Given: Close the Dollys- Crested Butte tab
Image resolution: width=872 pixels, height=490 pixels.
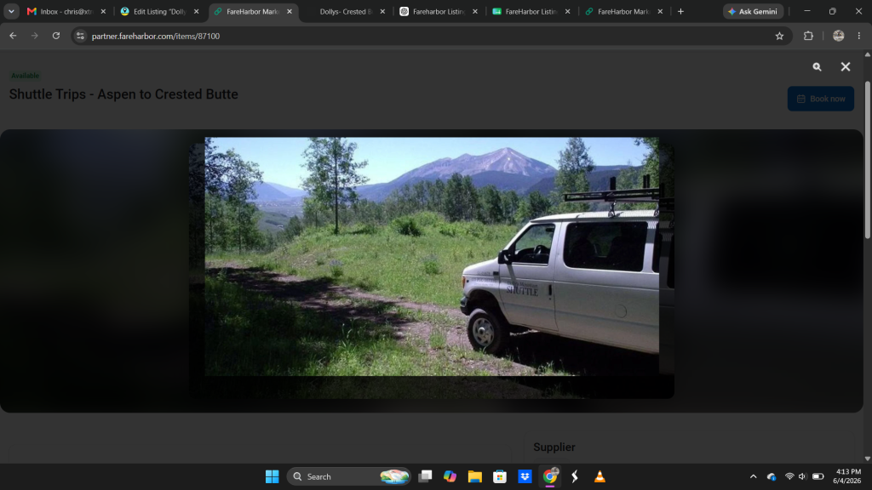Looking at the screenshot, I should pyautogui.click(x=382, y=11).
